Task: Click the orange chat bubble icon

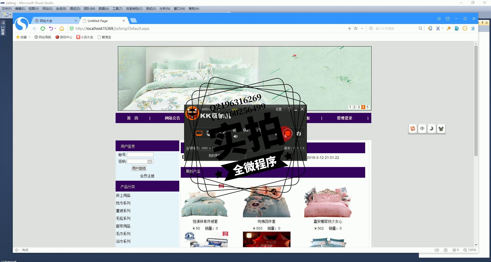Action: 465,28
